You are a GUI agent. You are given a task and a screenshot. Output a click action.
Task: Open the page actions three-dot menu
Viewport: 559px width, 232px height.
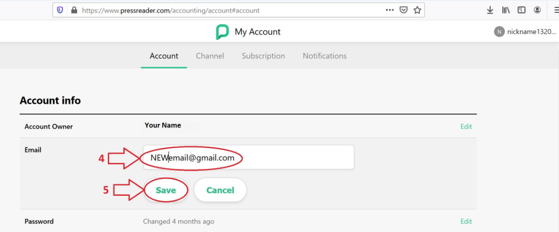(x=389, y=10)
